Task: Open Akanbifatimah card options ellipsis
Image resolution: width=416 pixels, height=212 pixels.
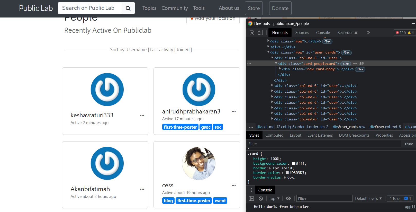Action: pyautogui.click(x=142, y=189)
